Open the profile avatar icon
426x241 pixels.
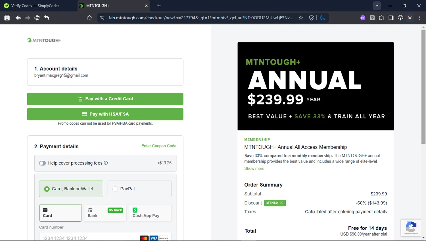[x=410, y=18]
